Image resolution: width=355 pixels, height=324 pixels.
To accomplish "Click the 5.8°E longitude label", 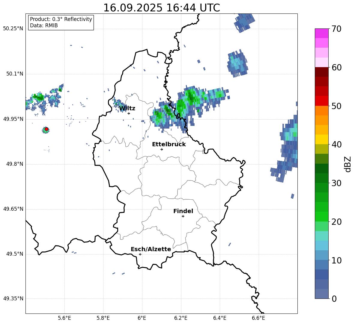I will click(x=103, y=318).
